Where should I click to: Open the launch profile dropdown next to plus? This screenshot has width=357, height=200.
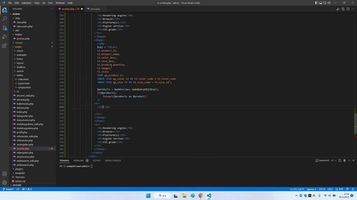pyautogui.click(x=336, y=161)
